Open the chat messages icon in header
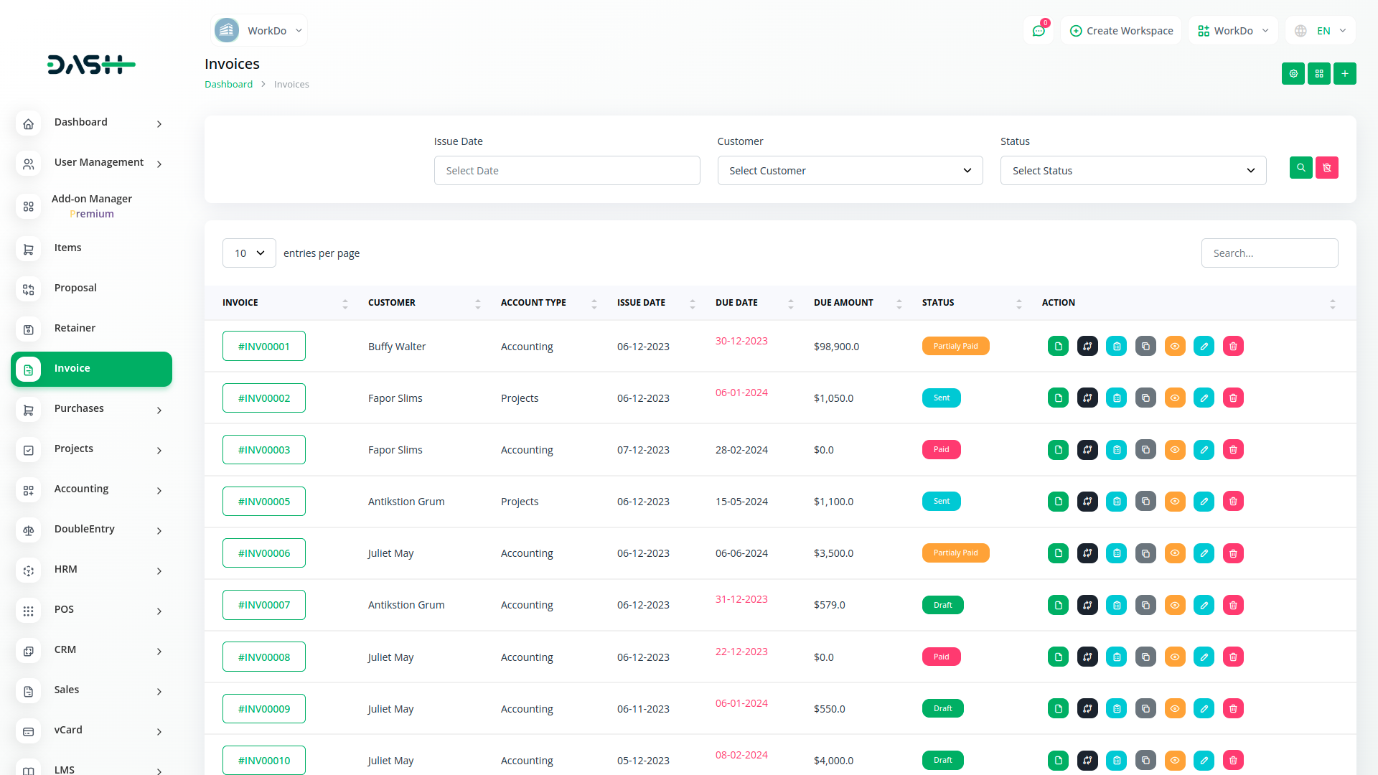1378x775 pixels. tap(1038, 31)
